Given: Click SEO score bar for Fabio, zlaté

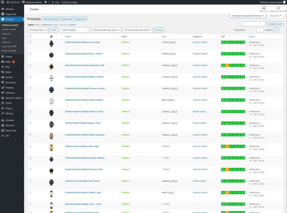Looking at the screenshot, I should 233,146.
